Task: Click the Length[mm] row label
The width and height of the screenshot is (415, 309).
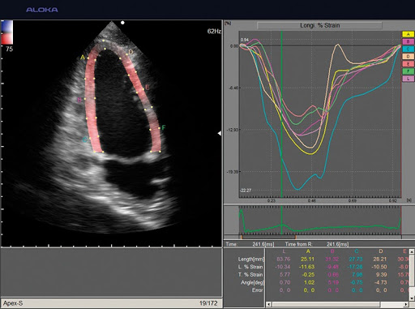Action: tap(250, 260)
